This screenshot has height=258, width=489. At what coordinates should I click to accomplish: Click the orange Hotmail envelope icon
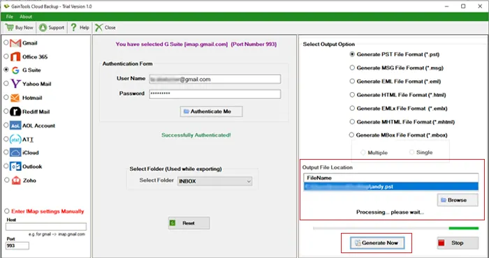(15, 98)
